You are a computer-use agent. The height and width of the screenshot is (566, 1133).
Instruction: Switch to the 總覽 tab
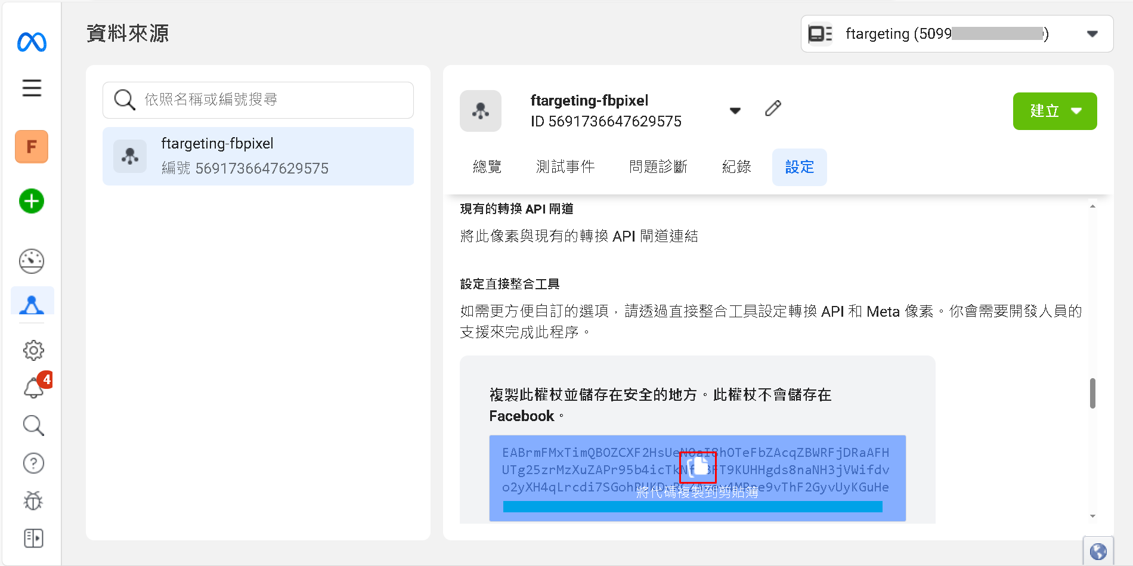(487, 167)
